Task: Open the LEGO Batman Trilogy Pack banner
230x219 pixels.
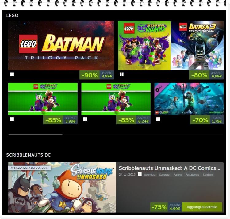Action: [61, 45]
